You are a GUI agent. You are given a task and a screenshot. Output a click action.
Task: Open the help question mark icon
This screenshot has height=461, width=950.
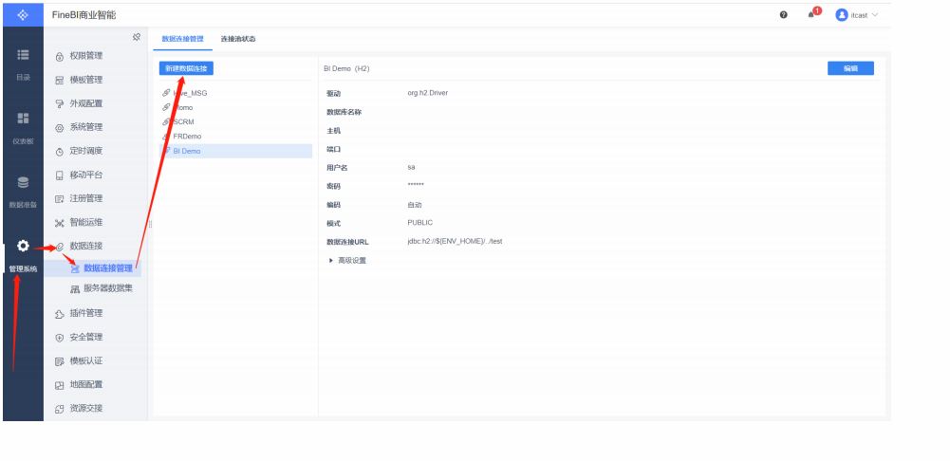[x=783, y=15]
